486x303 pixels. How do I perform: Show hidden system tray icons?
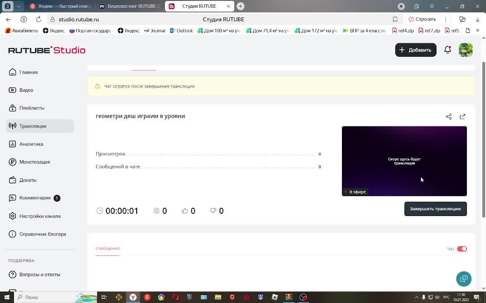pos(417,297)
